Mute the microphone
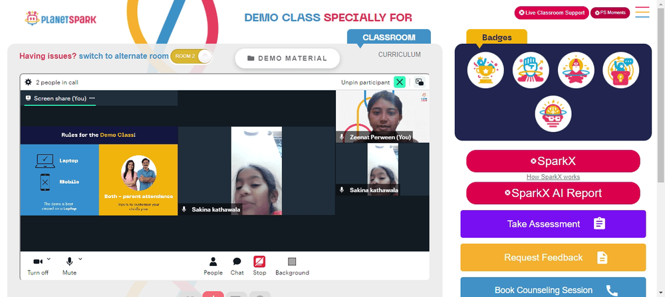Image resolution: width=665 pixels, height=297 pixels. coord(70,266)
